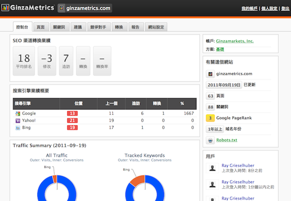Click the site favicon in 有關這個網站 panel

210,74
